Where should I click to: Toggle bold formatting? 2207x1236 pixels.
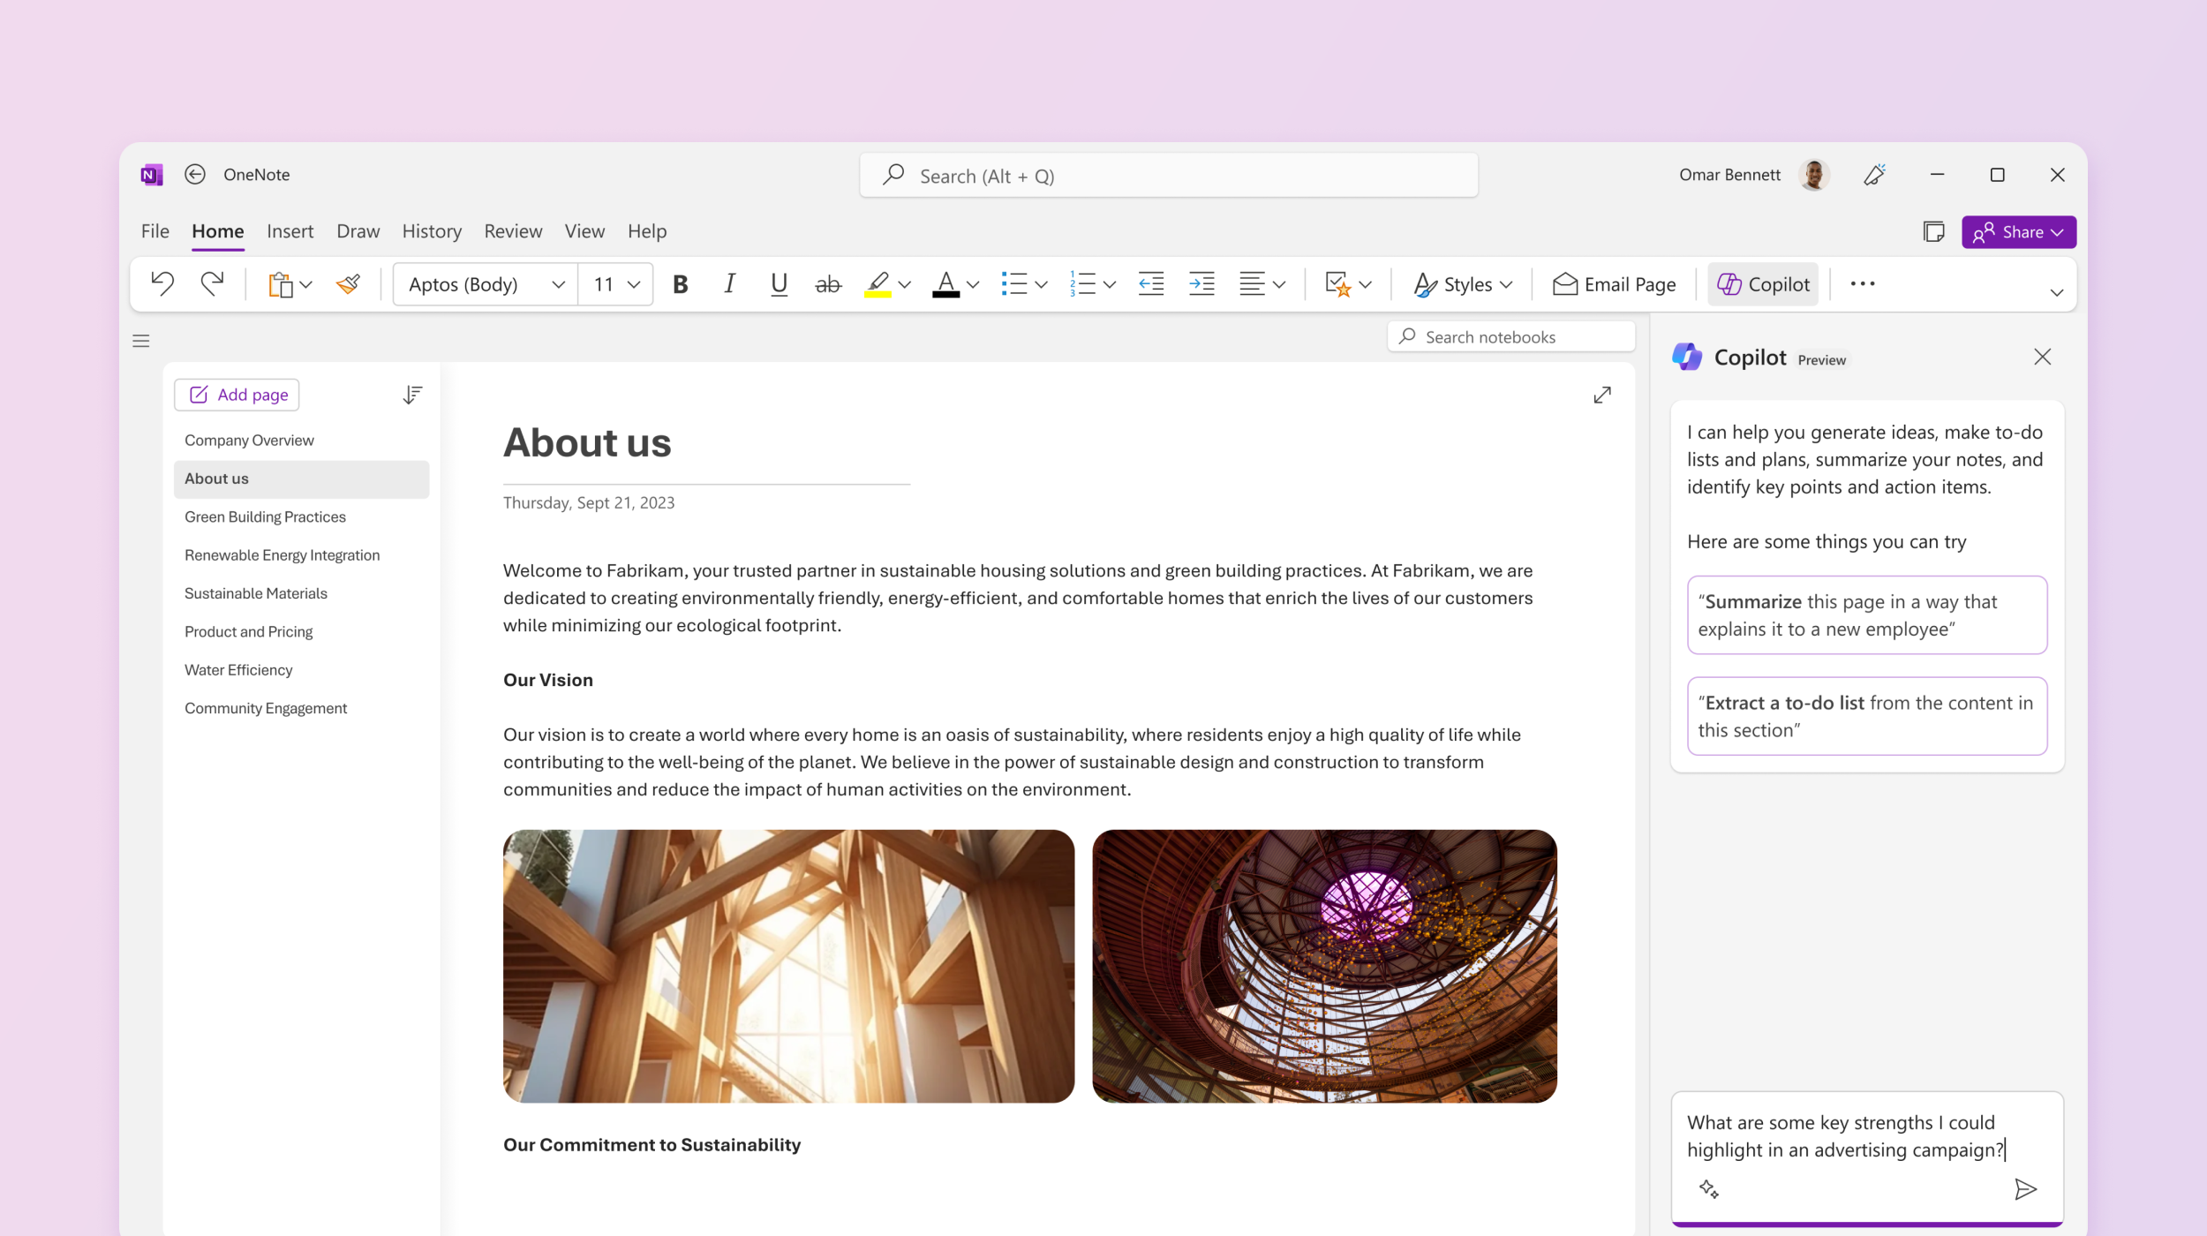[x=680, y=283]
